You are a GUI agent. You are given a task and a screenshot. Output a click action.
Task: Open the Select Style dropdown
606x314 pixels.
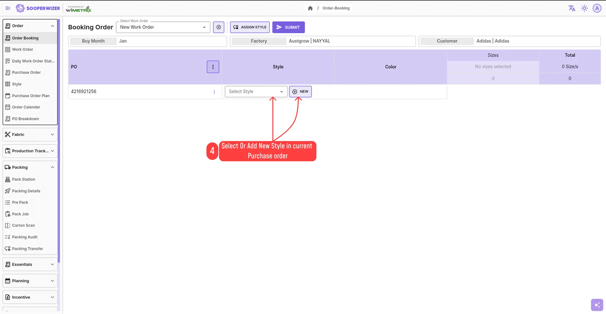tap(255, 91)
